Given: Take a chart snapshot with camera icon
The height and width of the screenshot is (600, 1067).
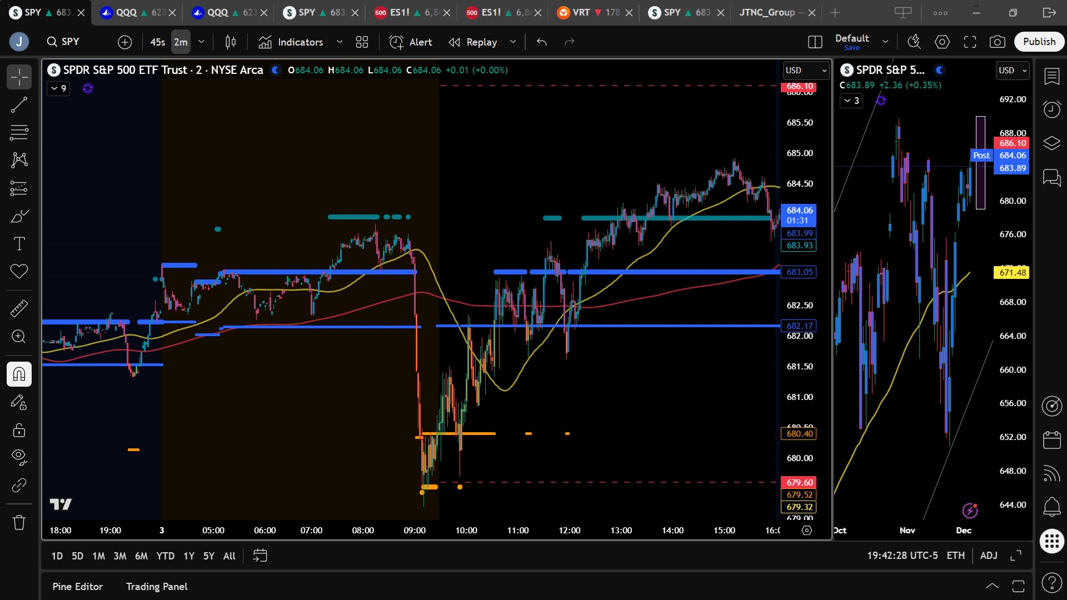Looking at the screenshot, I should (997, 42).
